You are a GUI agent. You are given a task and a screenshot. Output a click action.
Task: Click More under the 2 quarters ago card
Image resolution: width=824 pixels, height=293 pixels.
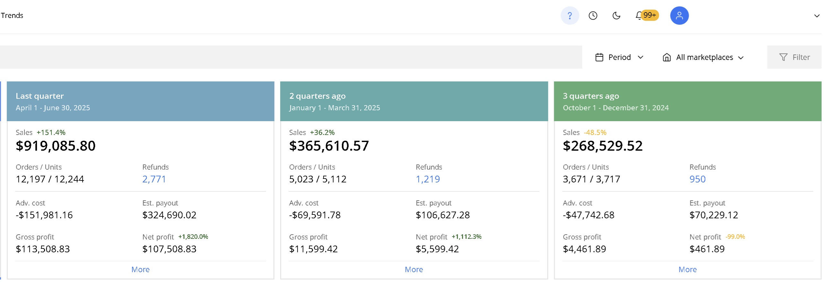414,270
